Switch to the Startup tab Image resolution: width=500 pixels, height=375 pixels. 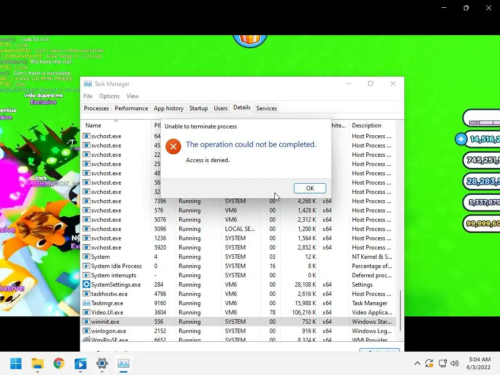tap(198, 108)
